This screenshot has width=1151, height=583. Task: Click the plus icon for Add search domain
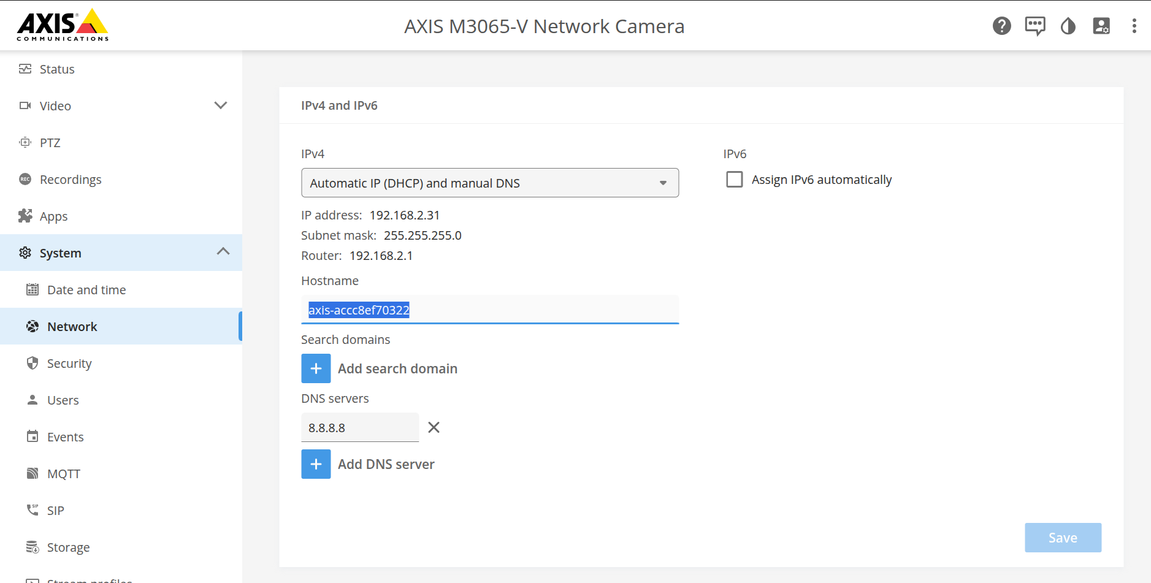[316, 368]
